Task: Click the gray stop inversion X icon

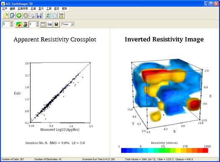Action: point(26,16)
